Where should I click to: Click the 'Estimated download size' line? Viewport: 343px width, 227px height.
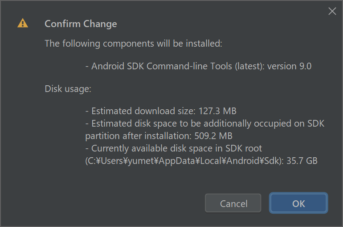[161, 111]
